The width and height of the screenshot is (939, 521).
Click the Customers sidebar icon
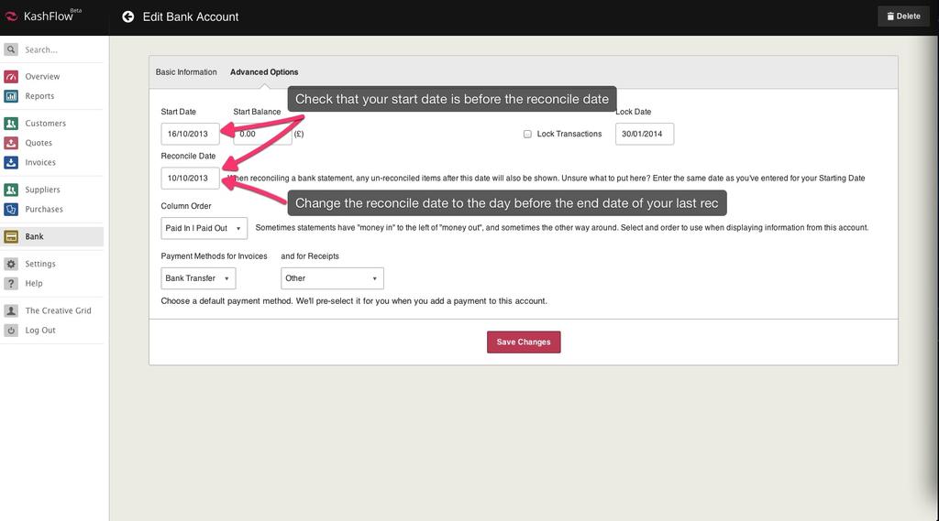tap(11, 123)
